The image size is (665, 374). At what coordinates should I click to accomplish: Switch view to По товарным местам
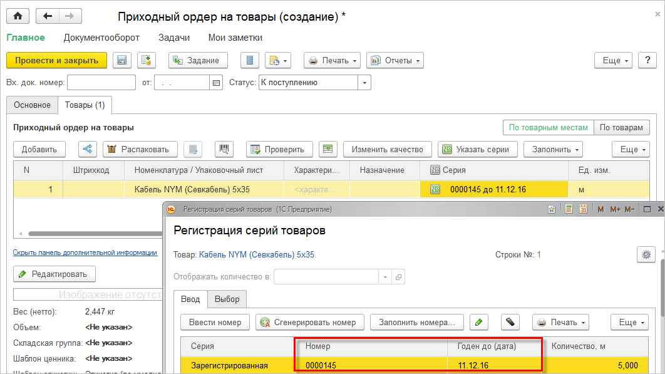[548, 127]
